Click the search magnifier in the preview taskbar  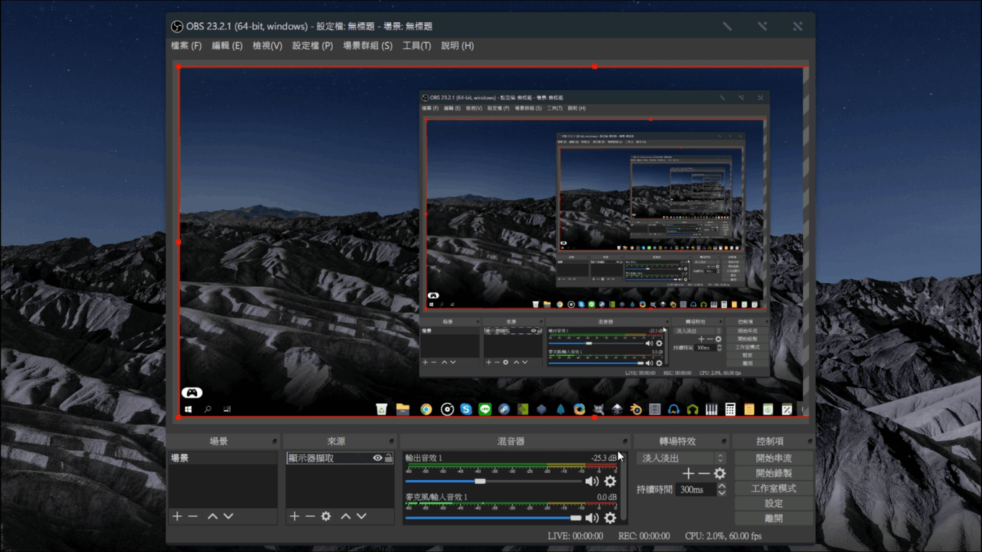pyautogui.click(x=208, y=409)
